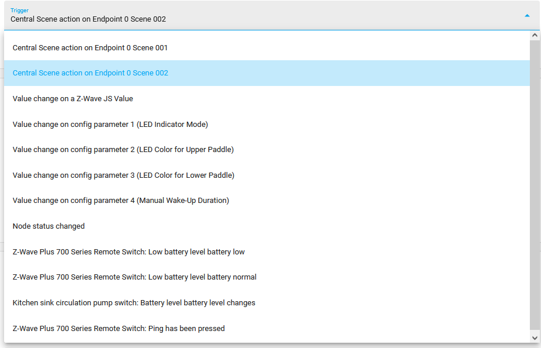This screenshot has height=348, width=541.
Task: Click the Trigger label text
Action: coord(19,10)
